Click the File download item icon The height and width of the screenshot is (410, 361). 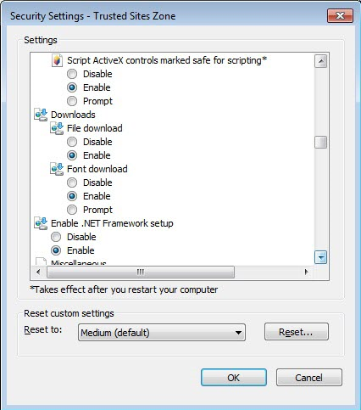(57, 128)
